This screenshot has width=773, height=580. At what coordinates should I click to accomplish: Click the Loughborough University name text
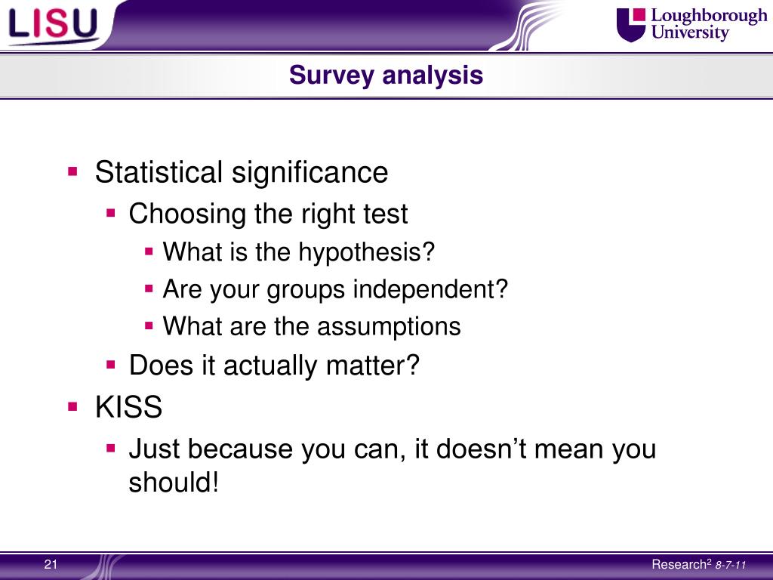(x=709, y=23)
